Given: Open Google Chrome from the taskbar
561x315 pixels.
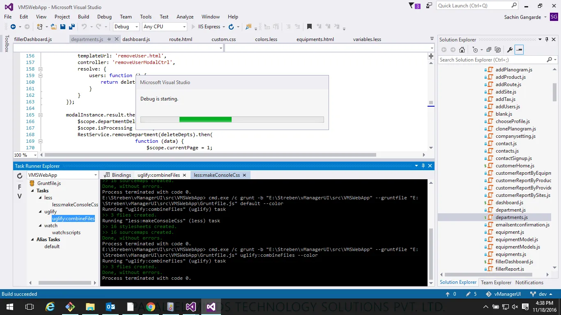Looking at the screenshot, I should 150,306.
